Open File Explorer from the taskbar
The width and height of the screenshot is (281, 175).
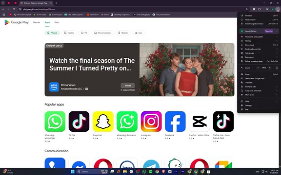(x=125, y=172)
